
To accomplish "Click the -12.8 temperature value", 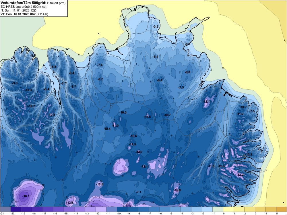I will (100, 185).
